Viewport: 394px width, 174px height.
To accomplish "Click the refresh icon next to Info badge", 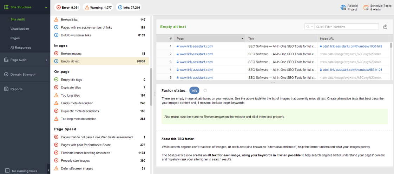I will pos(205,90).
